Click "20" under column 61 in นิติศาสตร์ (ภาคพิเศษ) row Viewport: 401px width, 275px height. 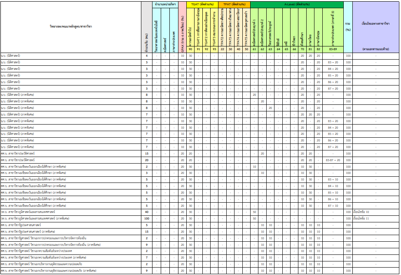[x=254, y=95]
